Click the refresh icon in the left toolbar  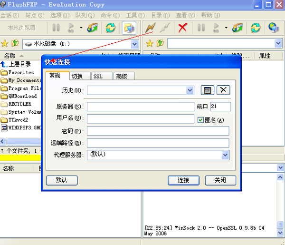(111, 28)
